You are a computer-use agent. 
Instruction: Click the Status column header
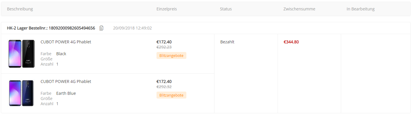click(x=226, y=9)
